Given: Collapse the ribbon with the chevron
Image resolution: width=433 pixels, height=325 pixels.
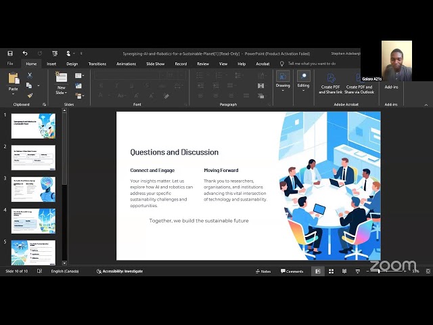Looking at the screenshot, I should [x=426, y=105].
